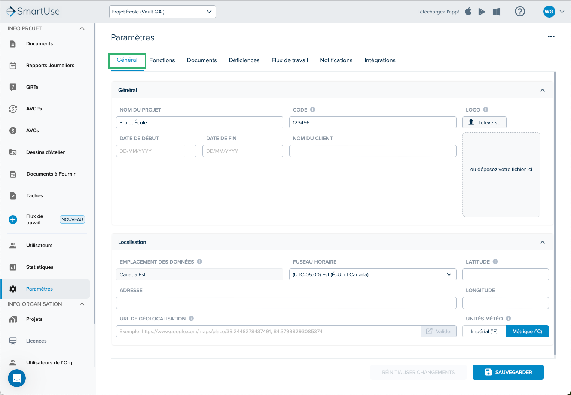Click the Téléverser logo upload button
571x395 pixels.
485,122
